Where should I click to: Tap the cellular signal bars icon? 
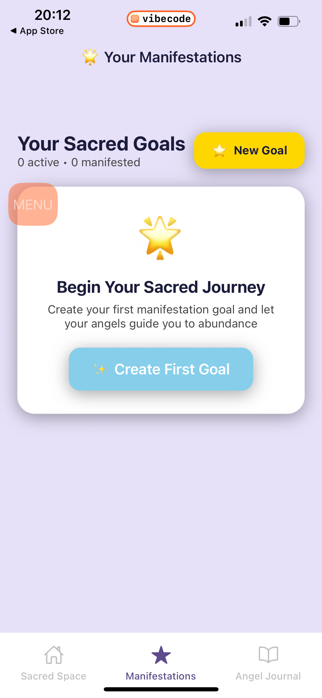[244, 22]
